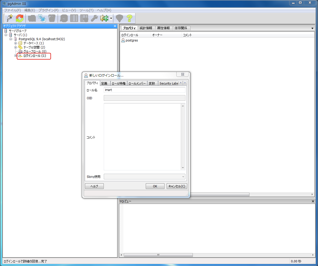Image resolution: width=318 pixels, height=266 pixels.
Task: Click the オーナー column header
Action: (x=166, y=35)
